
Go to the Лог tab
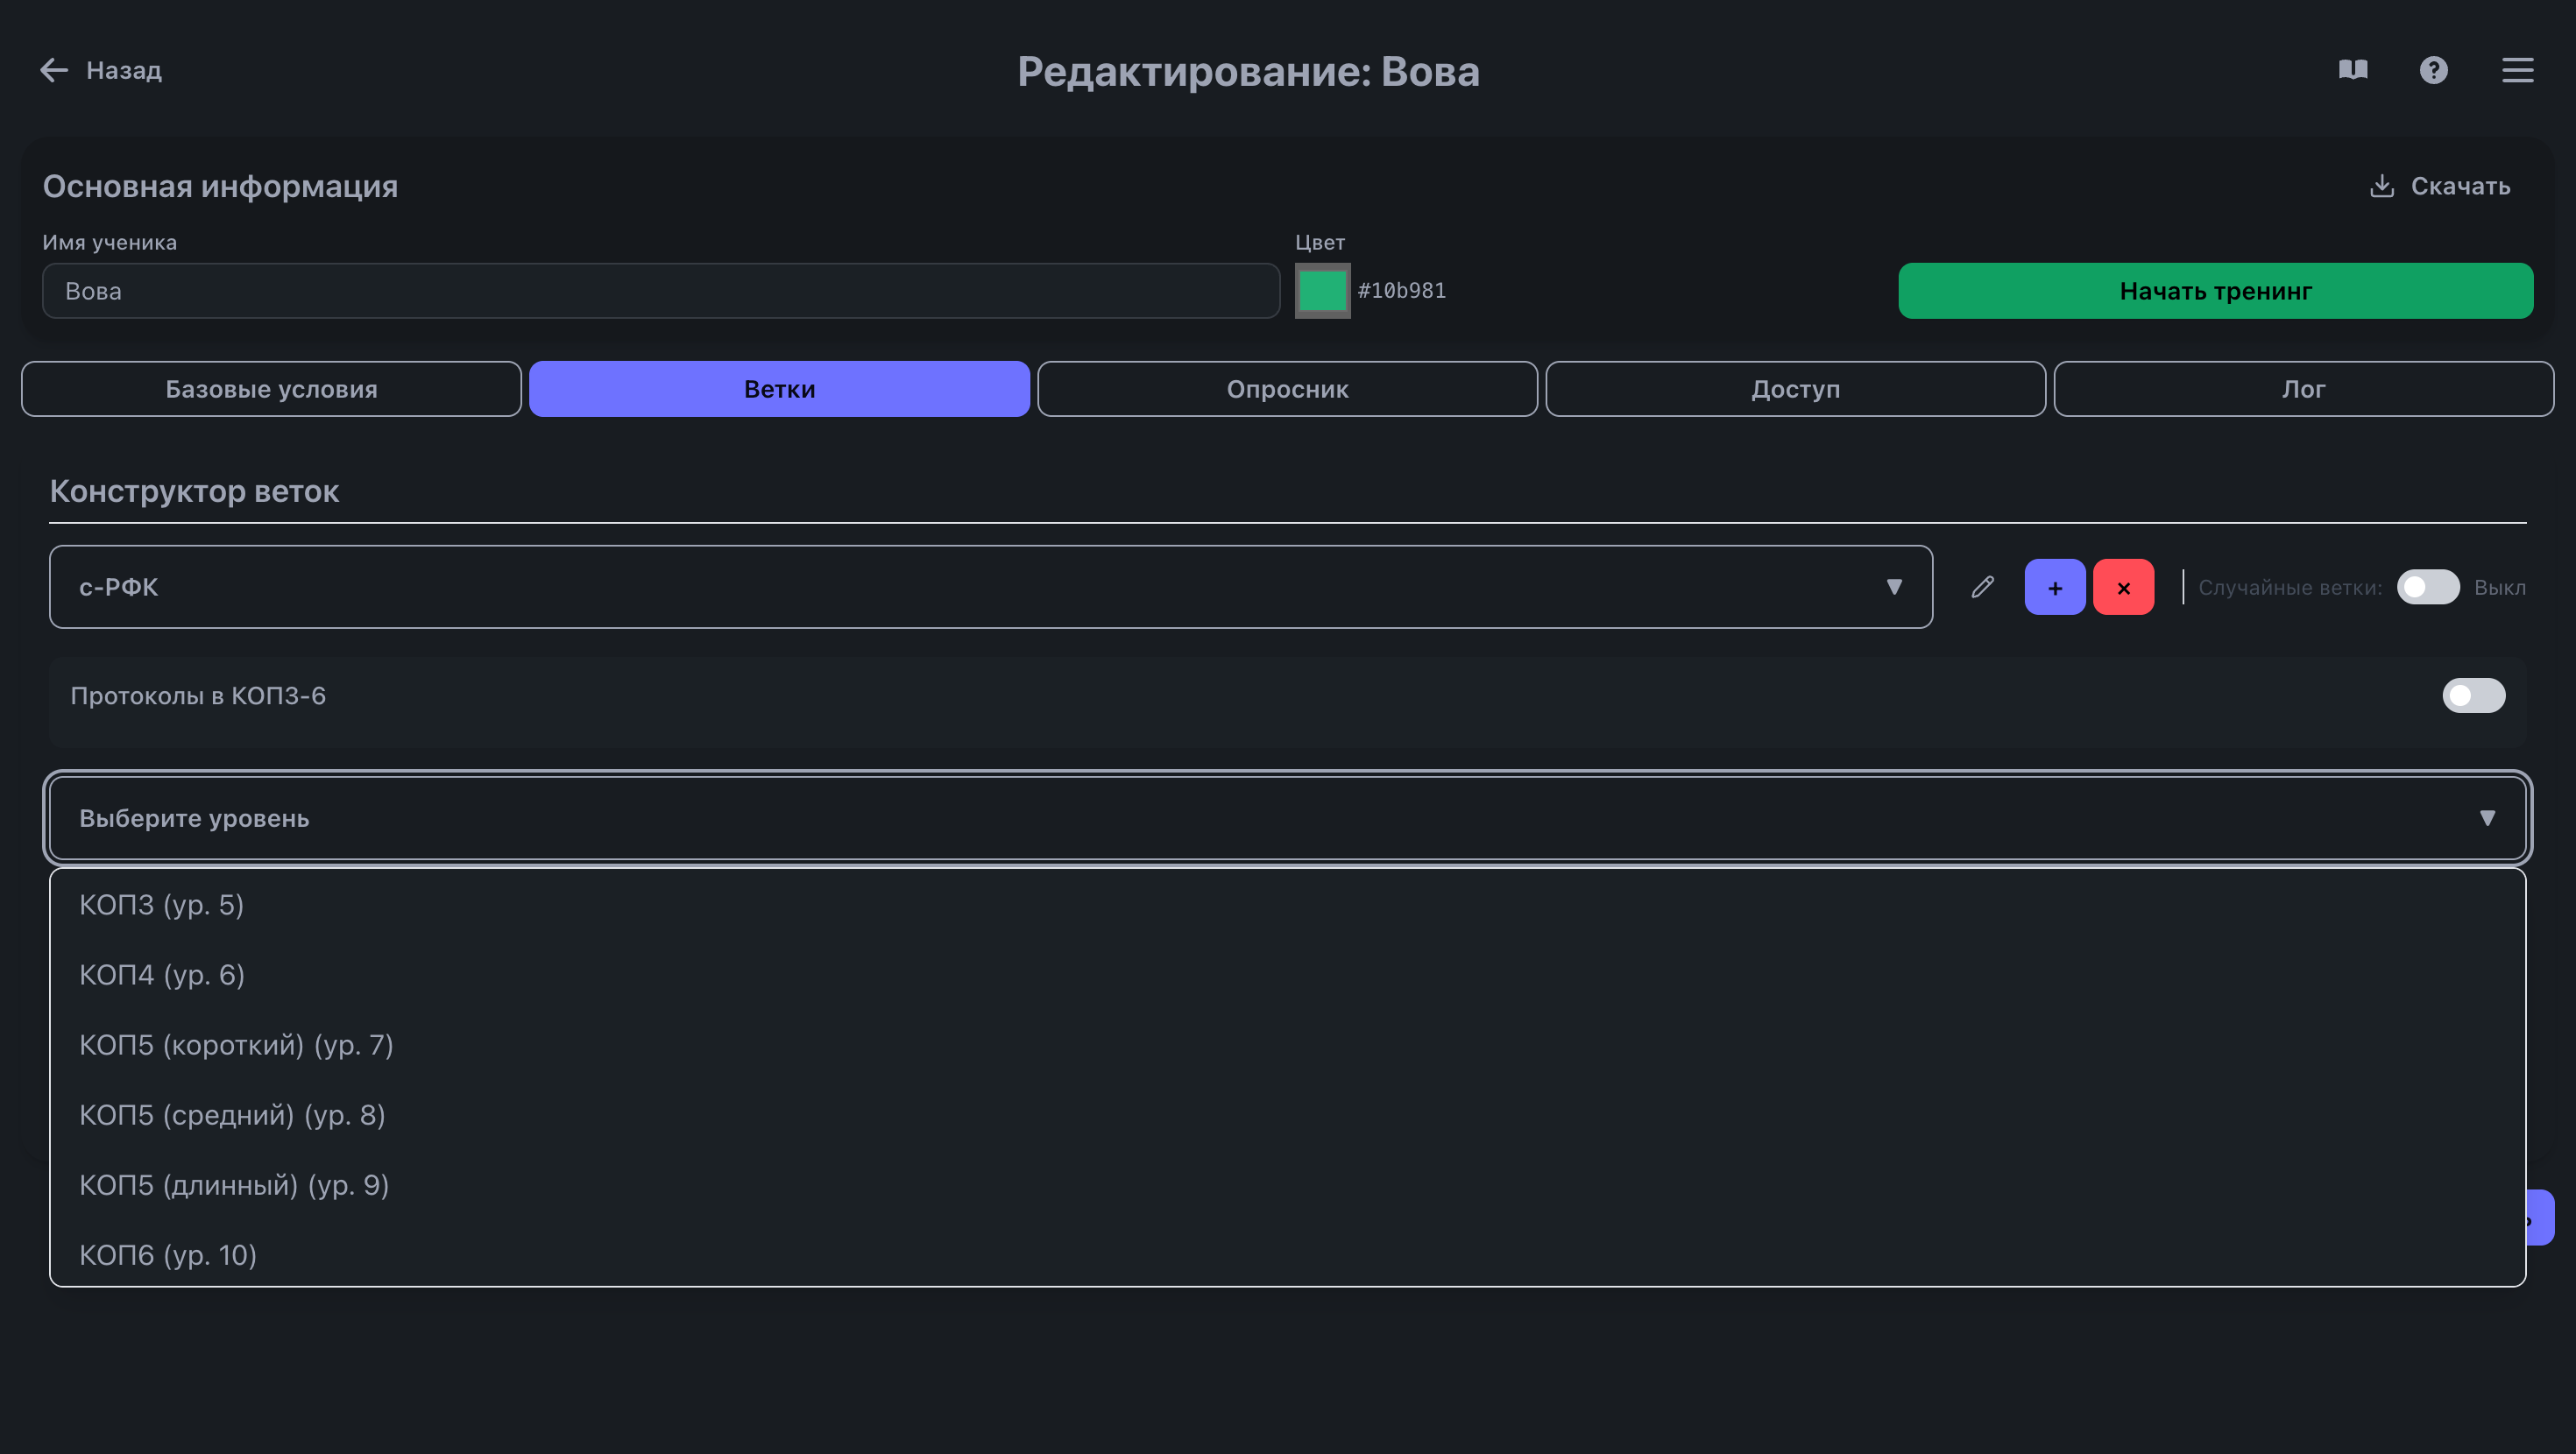point(2303,389)
